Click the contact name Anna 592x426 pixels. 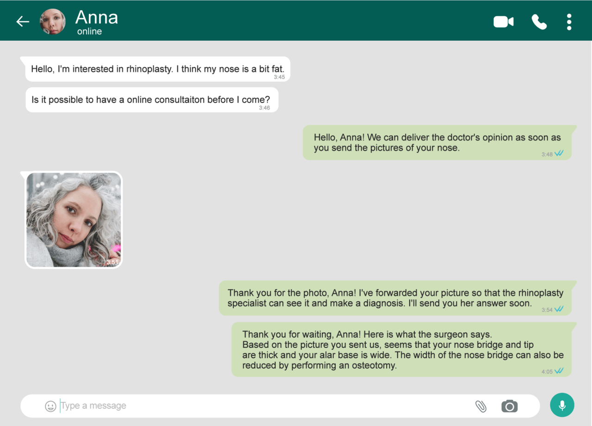pos(97,18)
